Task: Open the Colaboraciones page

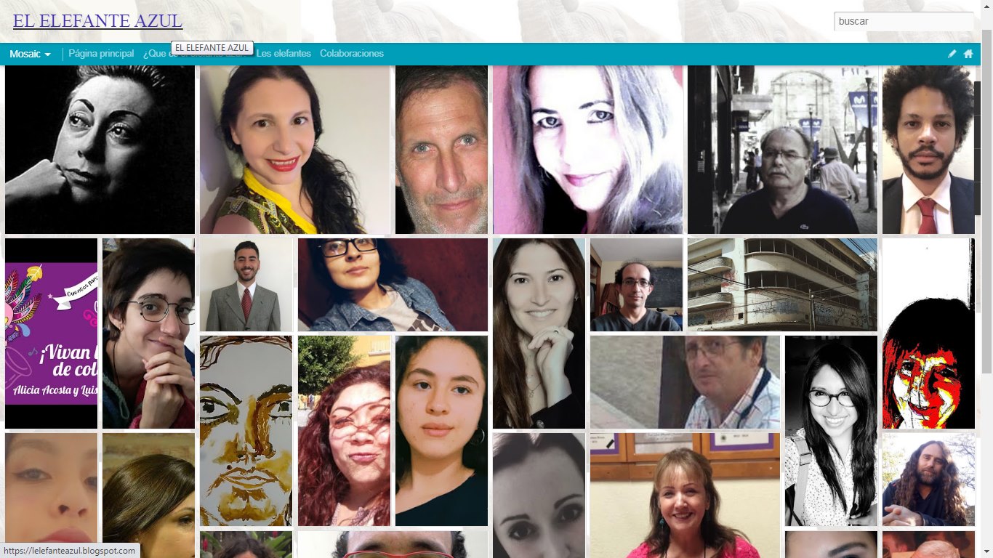Action: pyautogui.click(x=352, y=54)
